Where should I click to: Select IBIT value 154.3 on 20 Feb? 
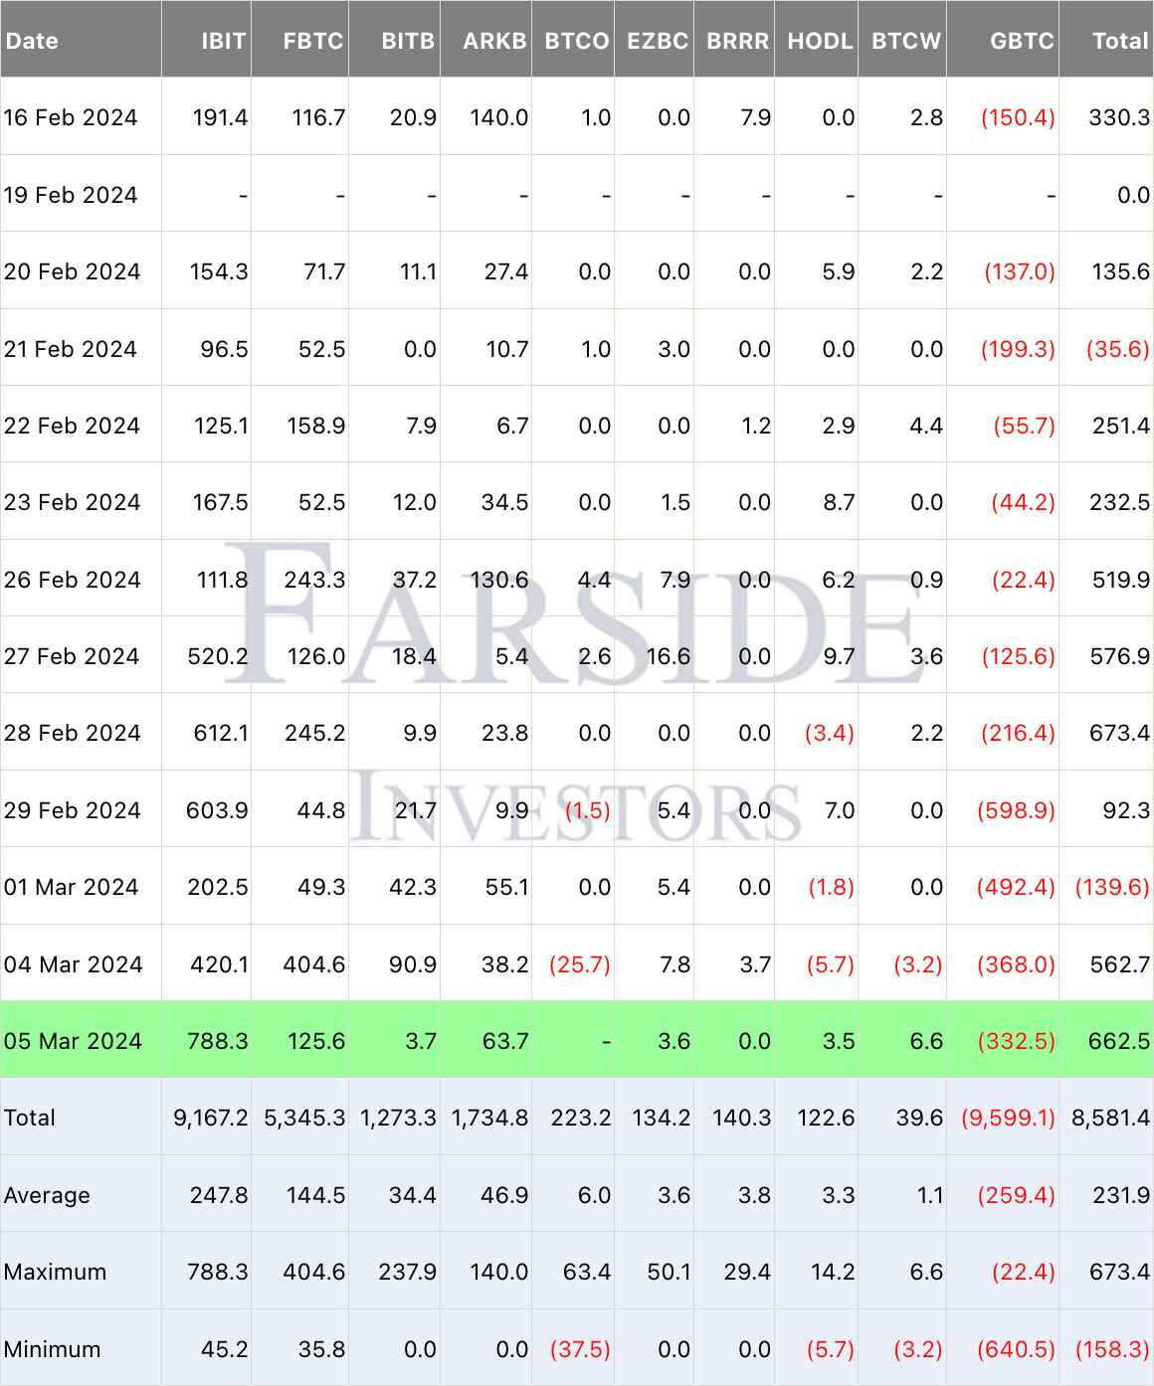[219, 271]
